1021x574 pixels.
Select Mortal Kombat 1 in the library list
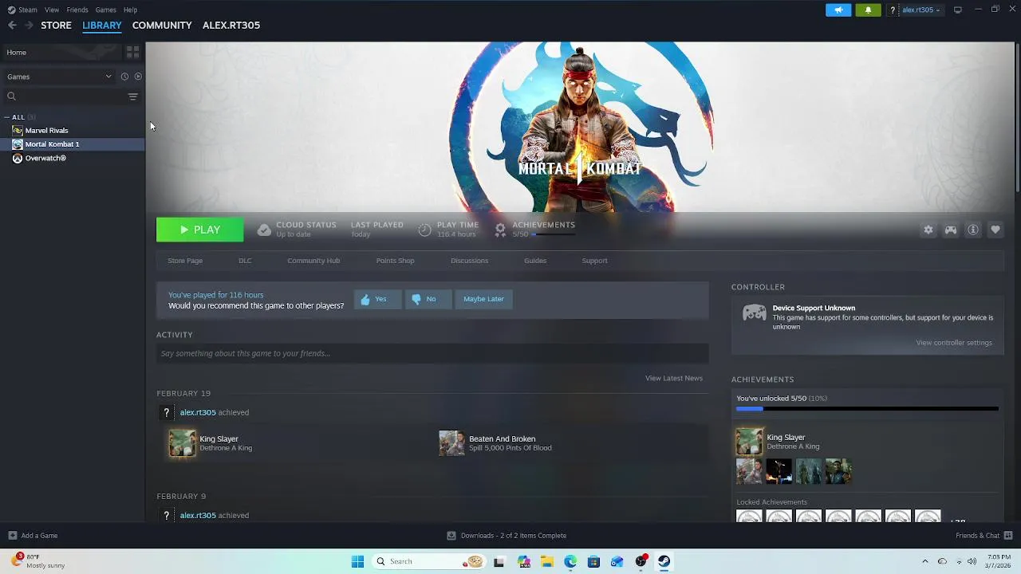tap(72, 144)
